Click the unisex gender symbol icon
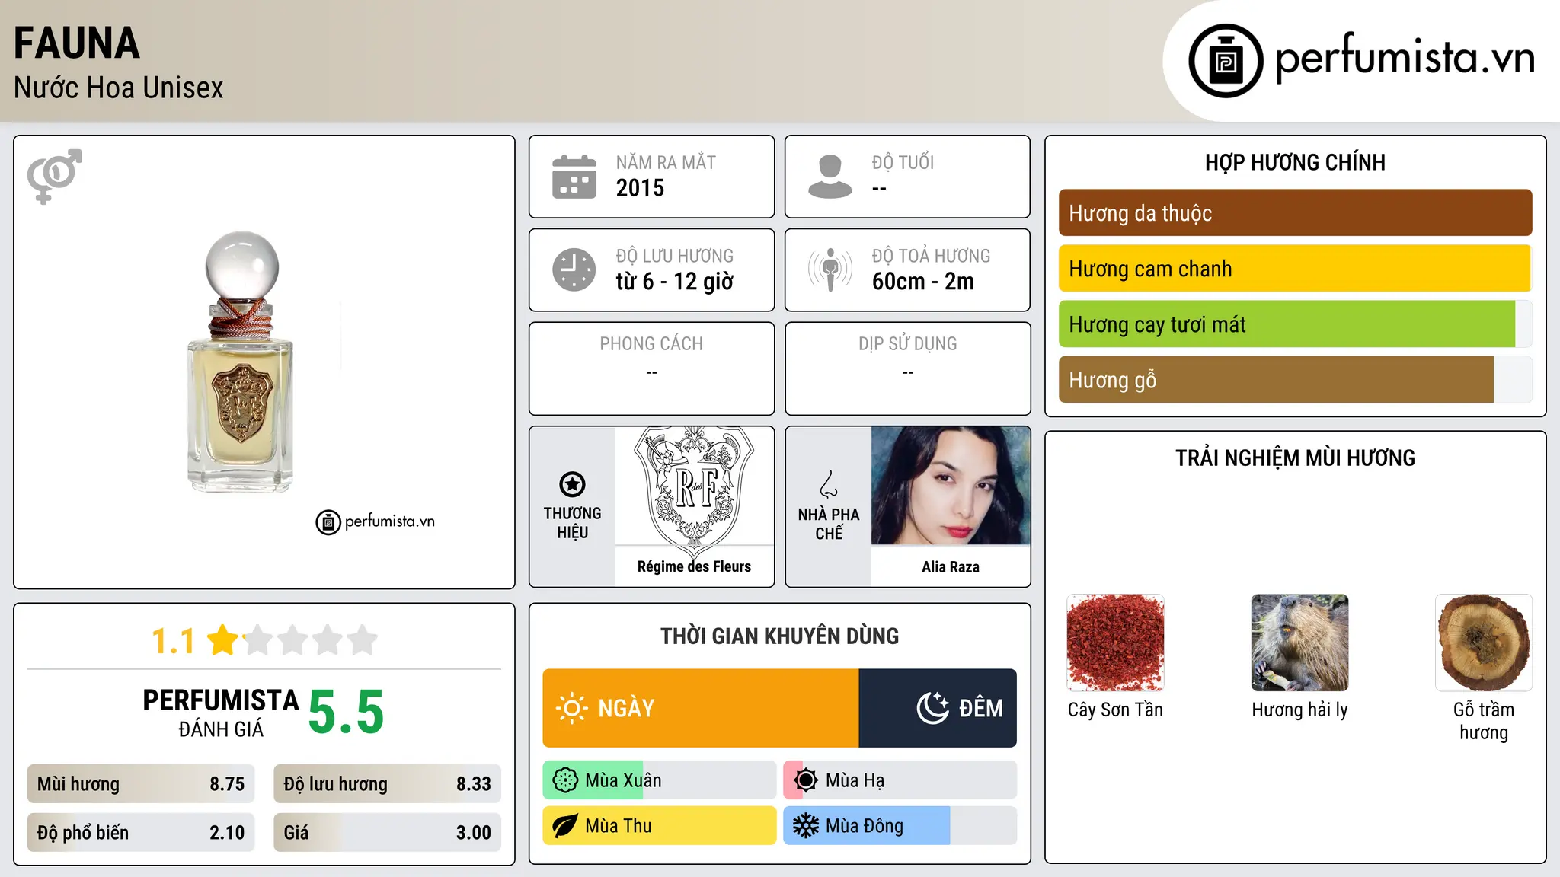This screenshot has width=1560, height=877. [54, 177]
